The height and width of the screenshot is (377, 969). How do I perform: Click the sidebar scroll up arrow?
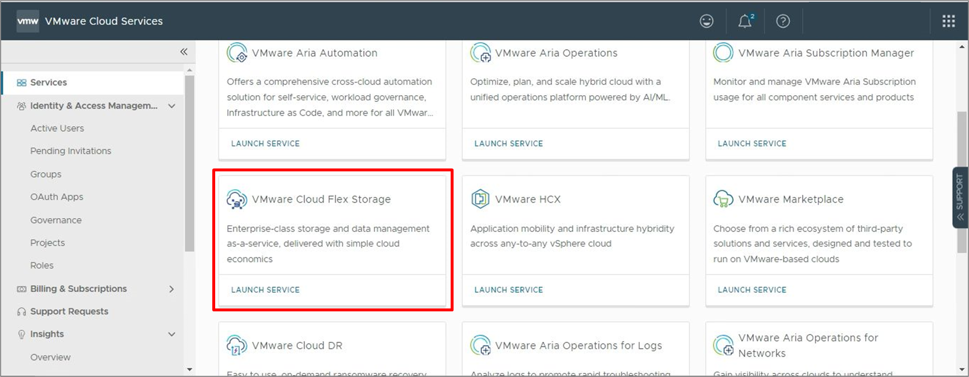click(x=190, y=70)
